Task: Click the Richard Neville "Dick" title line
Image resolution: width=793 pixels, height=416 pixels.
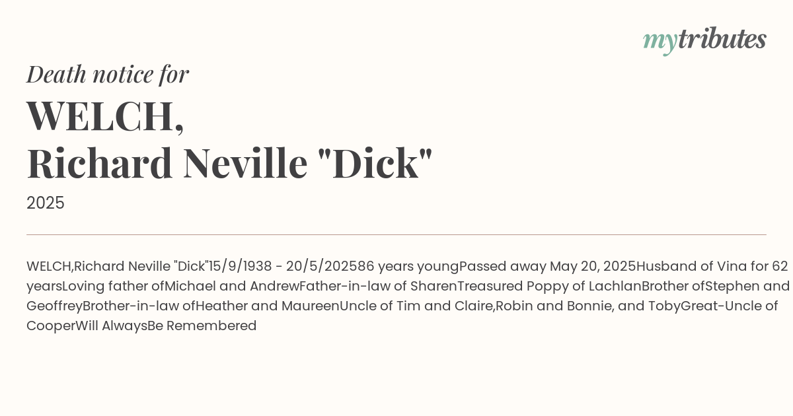Action: pyautogui.click(x=229, y=163)
